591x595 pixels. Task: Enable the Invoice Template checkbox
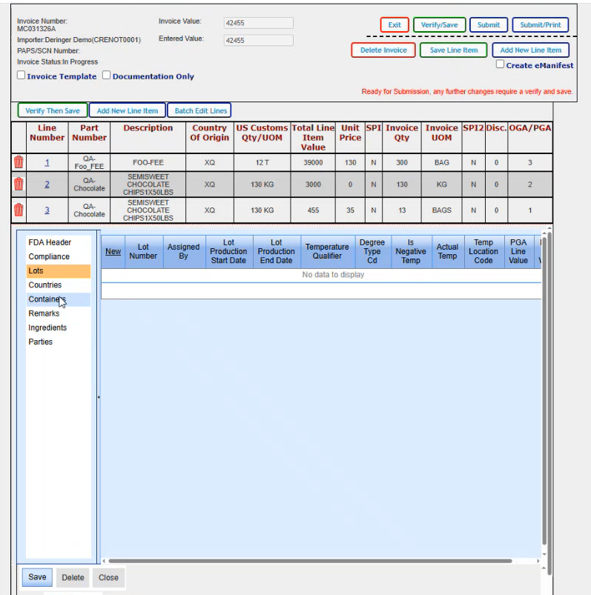(22, 76)
